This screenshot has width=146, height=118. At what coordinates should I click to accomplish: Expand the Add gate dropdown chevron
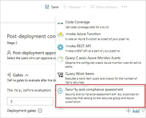143,111
